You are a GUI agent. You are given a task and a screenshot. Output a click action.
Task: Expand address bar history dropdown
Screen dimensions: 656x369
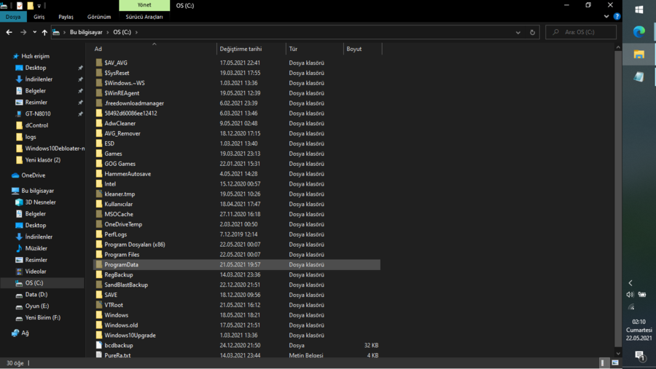[x=518, y=32]
